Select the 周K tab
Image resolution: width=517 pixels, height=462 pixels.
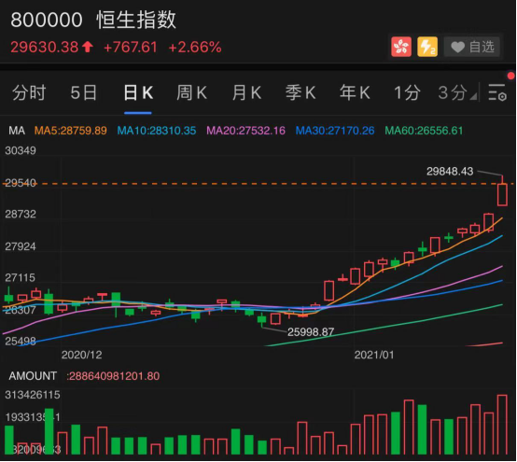(191, 92)
